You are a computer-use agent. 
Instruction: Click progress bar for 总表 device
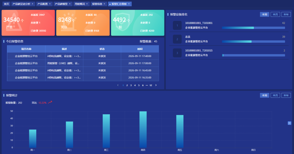(x=253, y=42)
